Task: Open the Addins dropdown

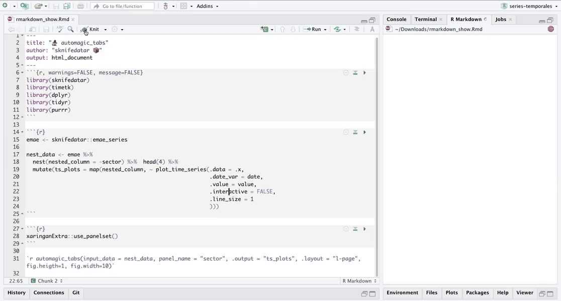Action: click(207, 6)
